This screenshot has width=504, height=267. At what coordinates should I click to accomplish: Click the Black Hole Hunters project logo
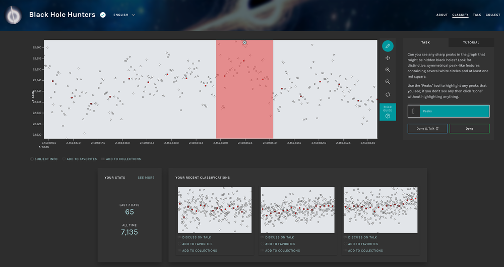13,15
